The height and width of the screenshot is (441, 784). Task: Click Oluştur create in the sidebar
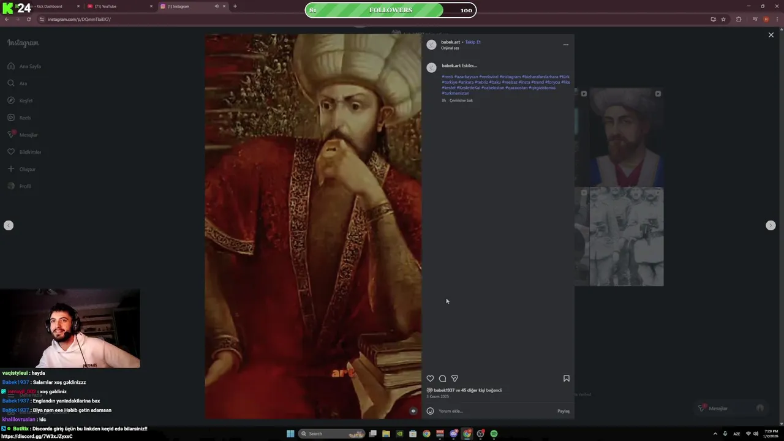[21, 169]
